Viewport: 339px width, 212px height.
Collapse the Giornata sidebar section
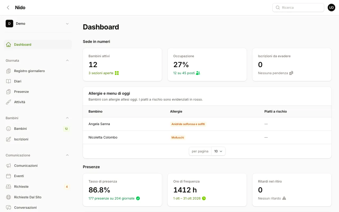coord(67,60)
